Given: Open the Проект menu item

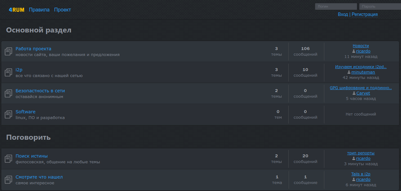Looking at the screenshot, I should pos(62,10).
